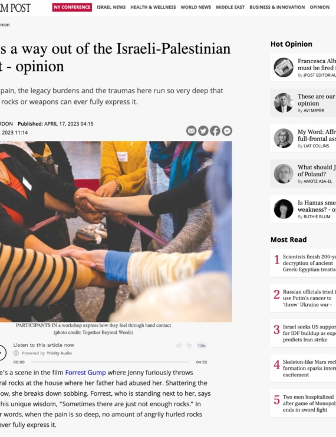Go to Israel News section
Screen dimensions: 336x437
(x=111, y=7)
